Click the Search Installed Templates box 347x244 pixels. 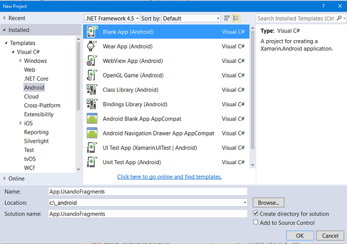click(x=297, y=18)
